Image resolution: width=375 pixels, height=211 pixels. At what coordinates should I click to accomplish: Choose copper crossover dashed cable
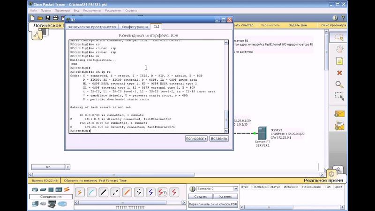pyautogui.click(x=115, y=192)
